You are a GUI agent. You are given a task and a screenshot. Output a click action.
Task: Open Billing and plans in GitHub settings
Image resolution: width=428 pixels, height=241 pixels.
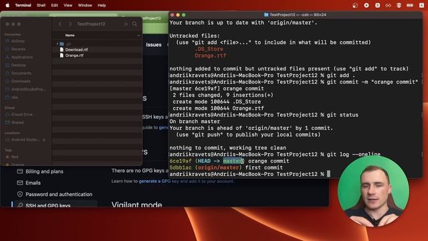pos(44,171)
